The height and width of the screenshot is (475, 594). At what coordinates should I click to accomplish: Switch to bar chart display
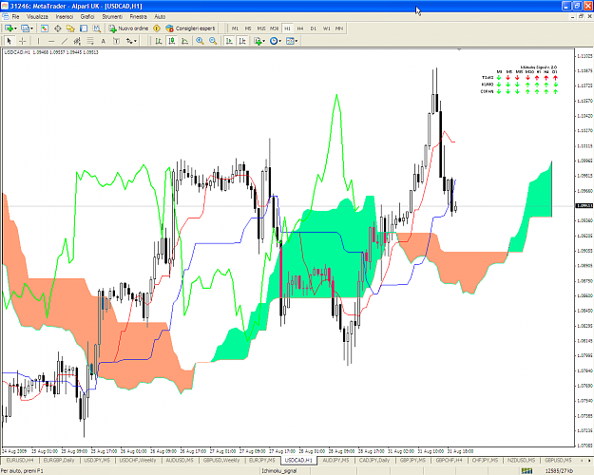tap(159, 41)
